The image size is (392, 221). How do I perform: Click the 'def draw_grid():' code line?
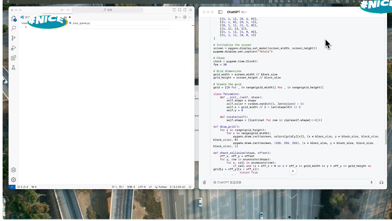[227, 127]
